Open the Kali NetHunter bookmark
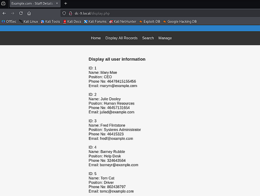 [123, 22]
